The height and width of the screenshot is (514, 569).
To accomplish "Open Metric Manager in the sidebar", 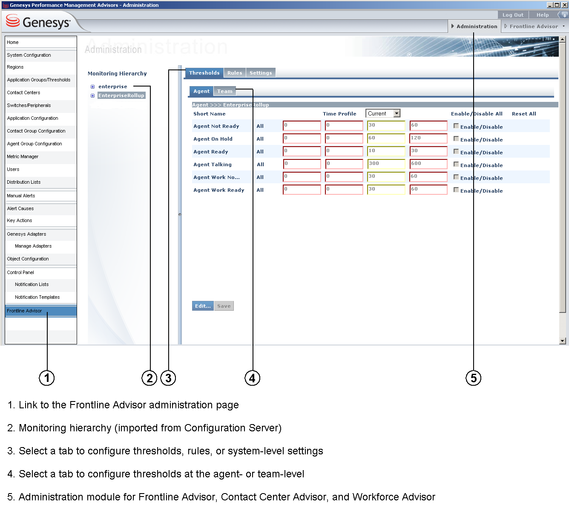I will pyautogui.click(x=23, y=156).
